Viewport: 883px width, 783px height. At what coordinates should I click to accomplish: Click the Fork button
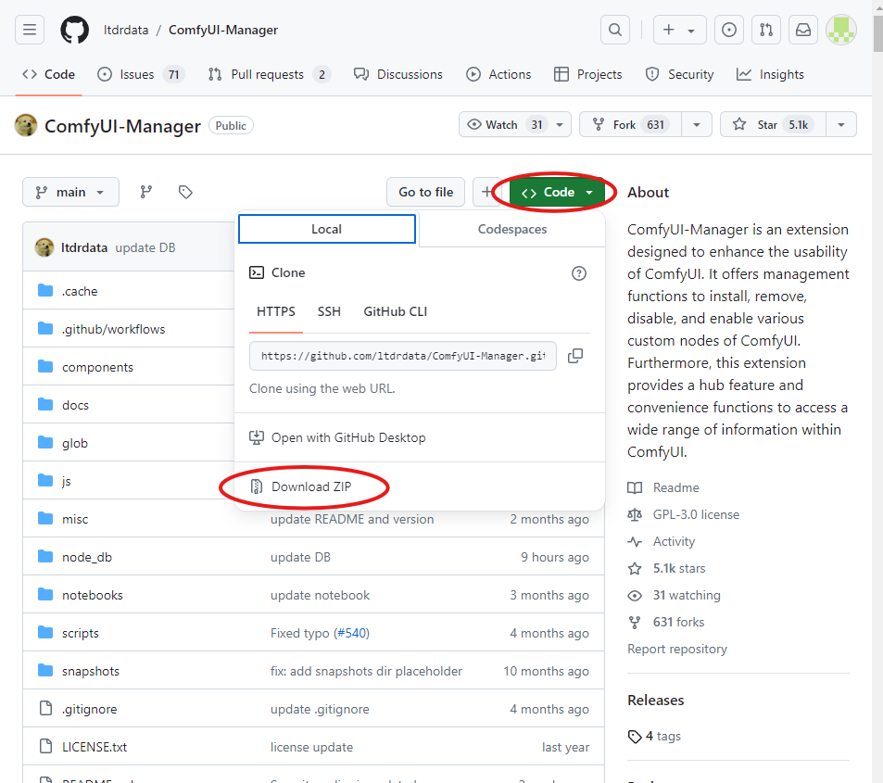[x=631, y=124]
